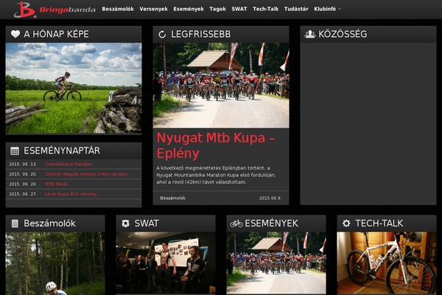Open the race photo in Események panel
442x295 pixels.
click(x=276, y=263)
